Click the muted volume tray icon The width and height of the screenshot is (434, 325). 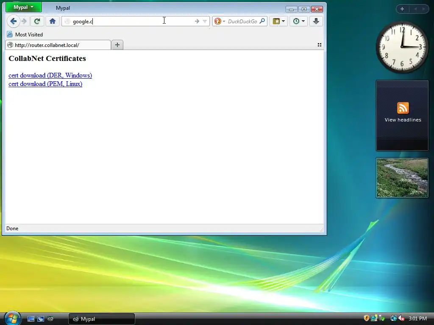pos(401,318)
